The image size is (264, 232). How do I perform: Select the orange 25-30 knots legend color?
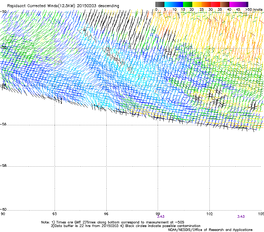pos(206,4)
